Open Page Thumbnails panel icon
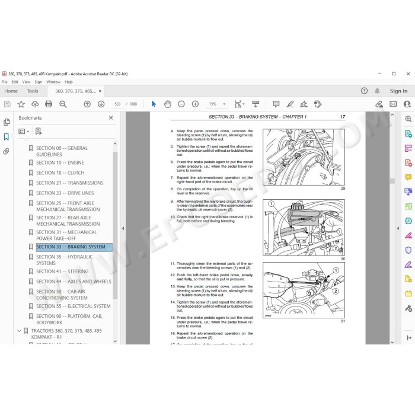The image size is (415, 415). [7, 122]
